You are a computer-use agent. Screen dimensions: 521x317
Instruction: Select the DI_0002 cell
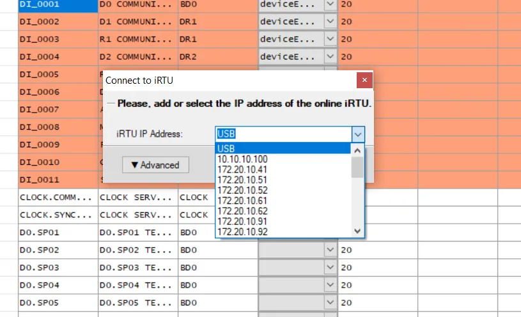58,22
